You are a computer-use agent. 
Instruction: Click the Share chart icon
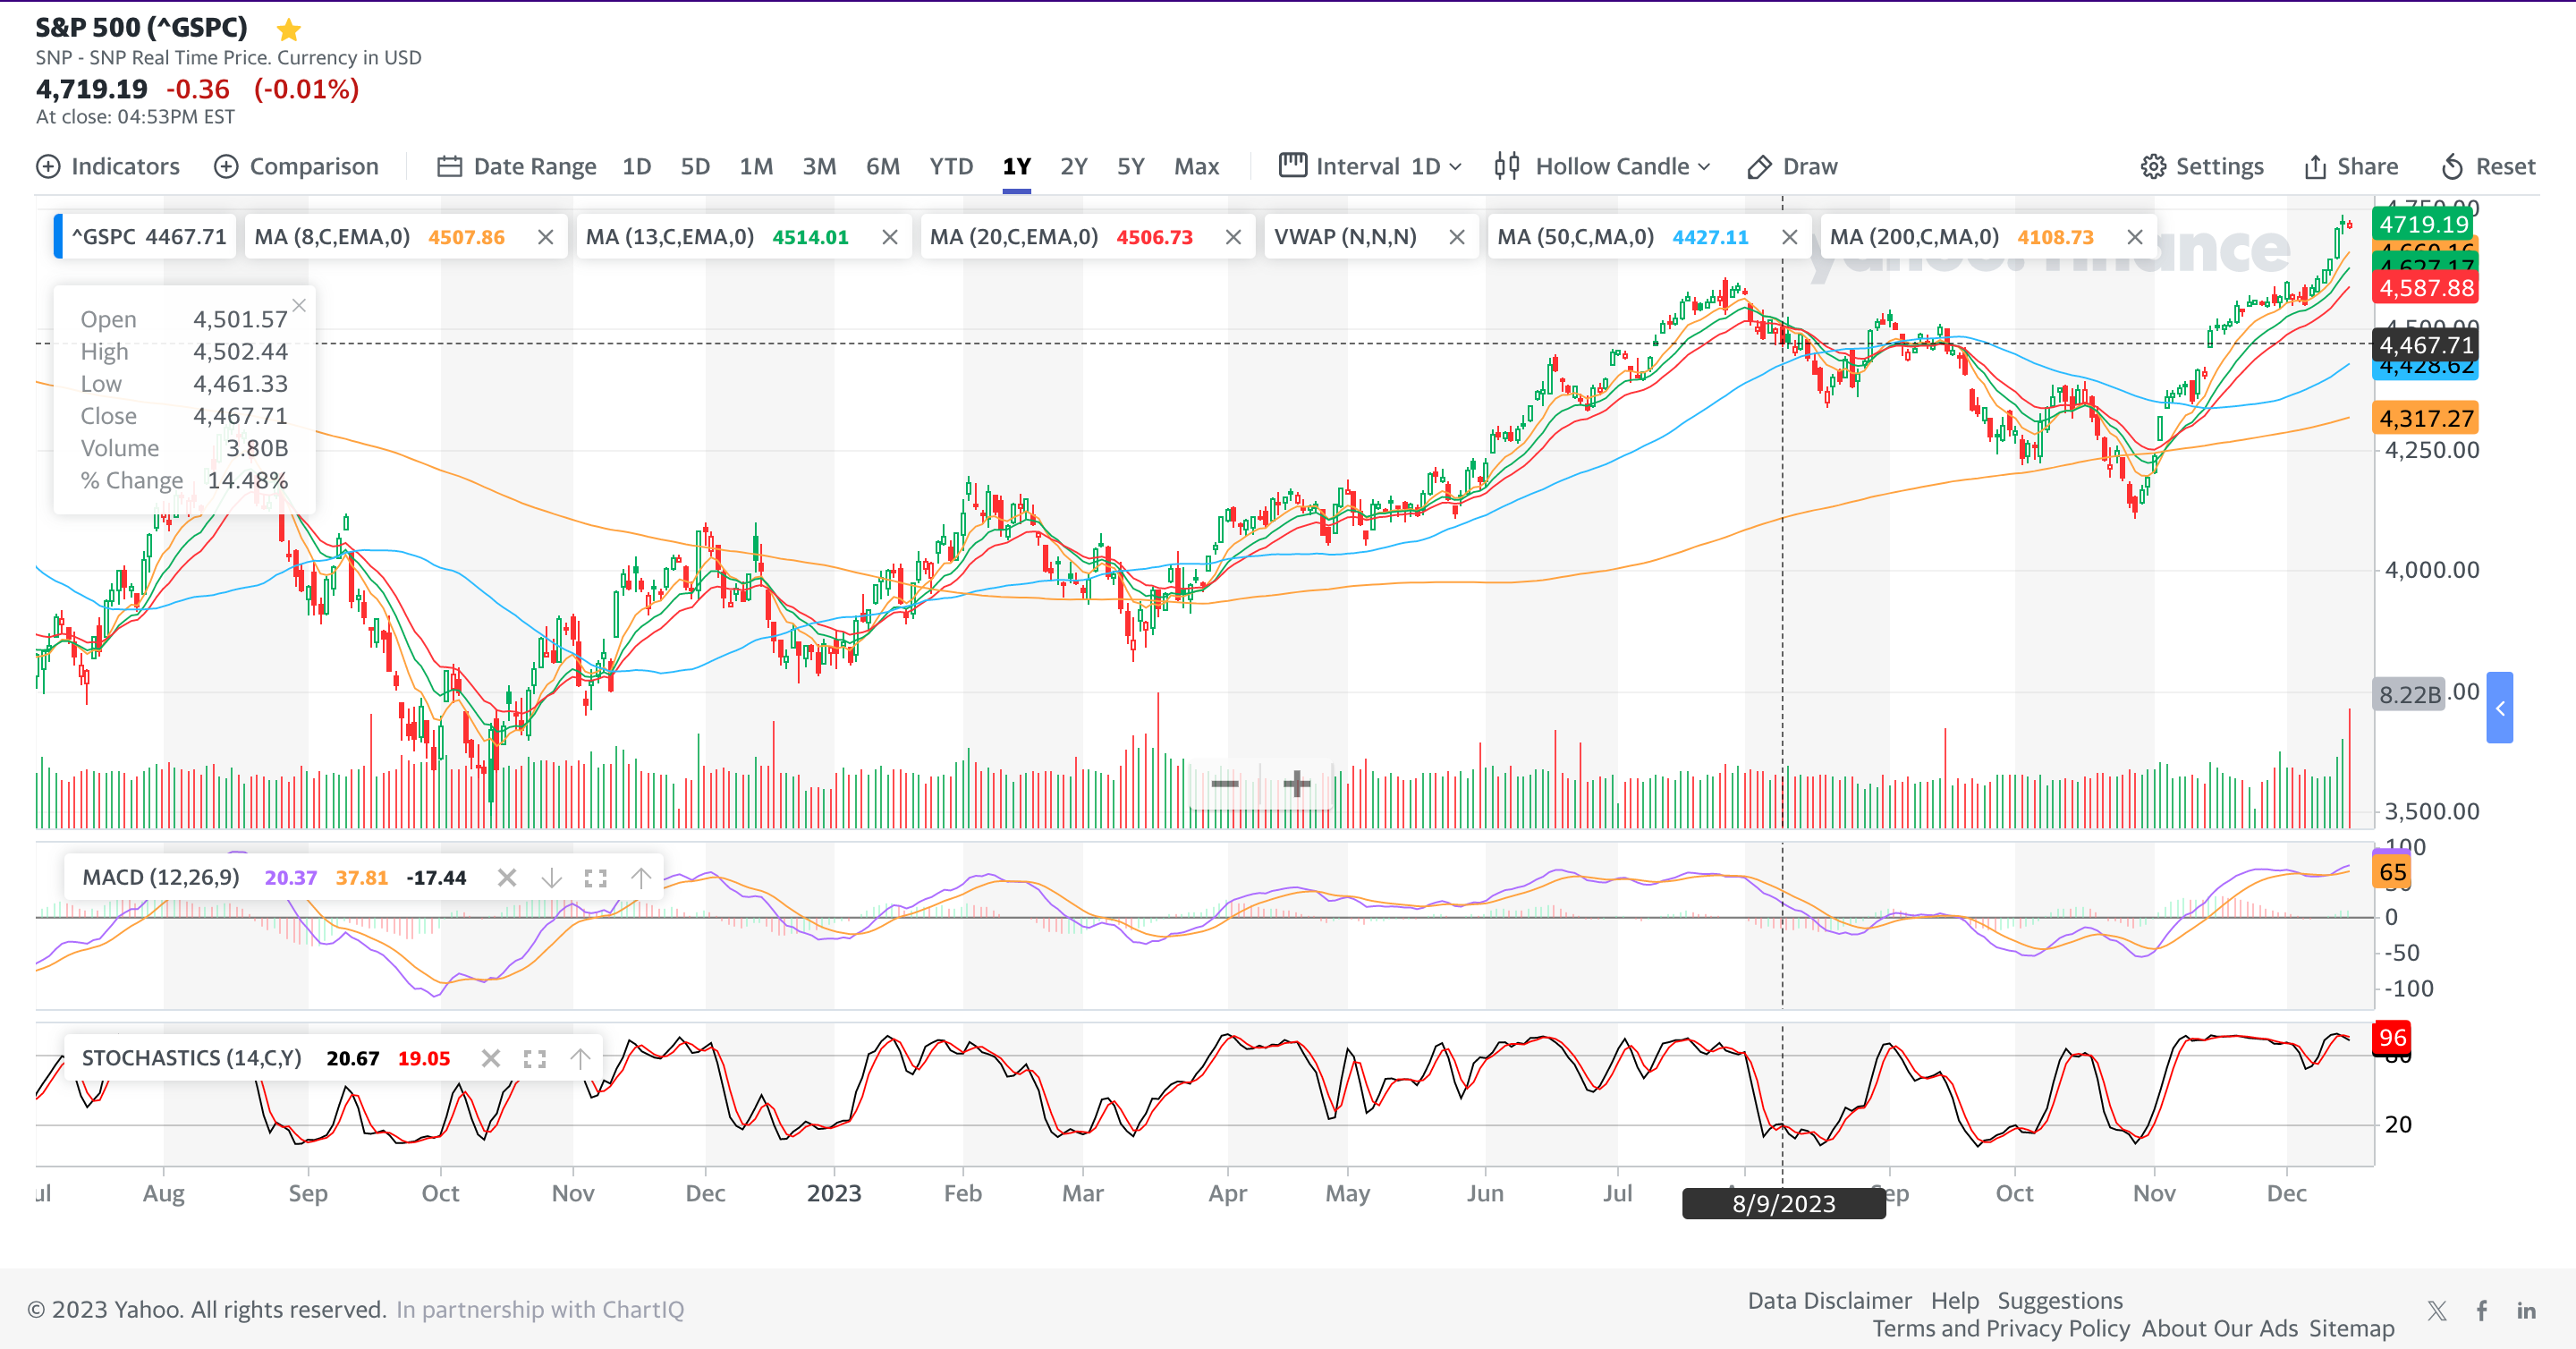[2315, 166]
